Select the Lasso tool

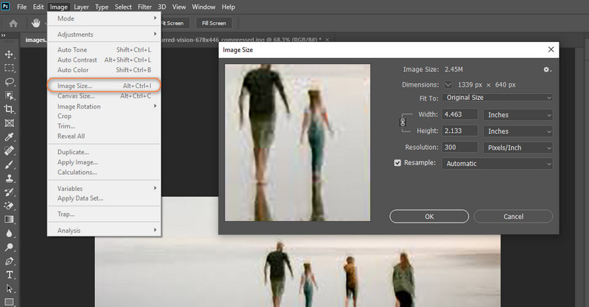pyautogui.click(x=10, y=82)
